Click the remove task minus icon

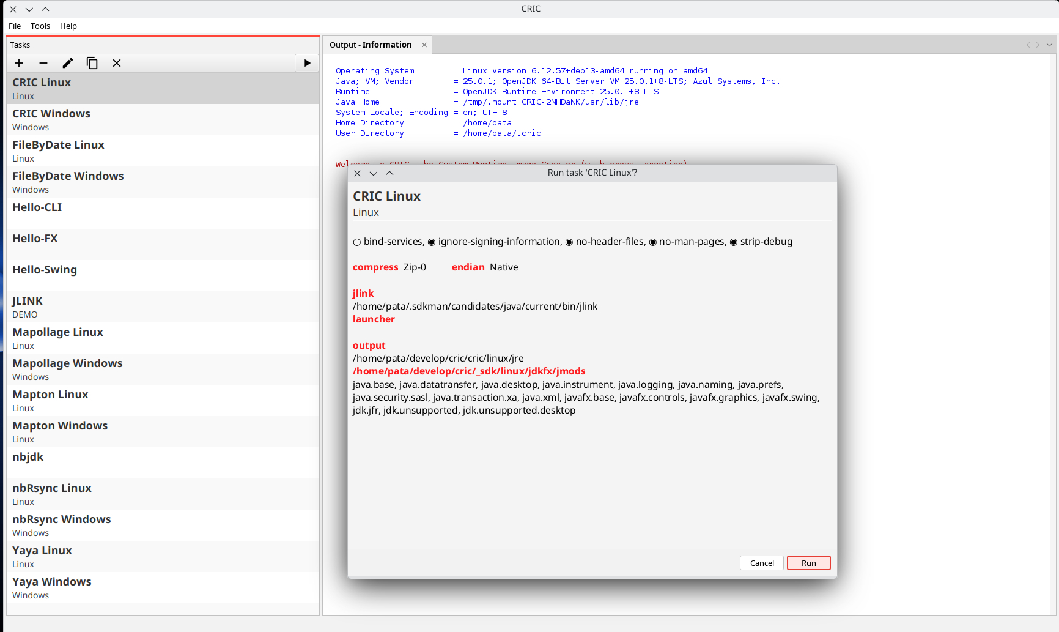point(43,63)
